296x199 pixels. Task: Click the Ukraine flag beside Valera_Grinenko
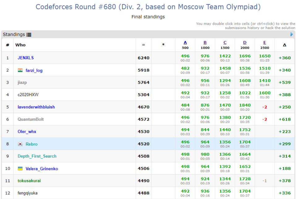click(x=20, y=168)
